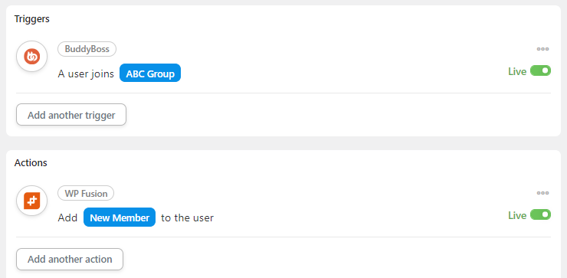
Task: Select the BuddyBoss integration label
Action: click(x=87, y=49)
